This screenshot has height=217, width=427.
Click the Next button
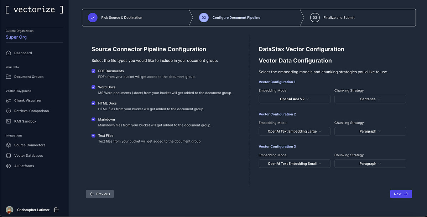[401, 194]
